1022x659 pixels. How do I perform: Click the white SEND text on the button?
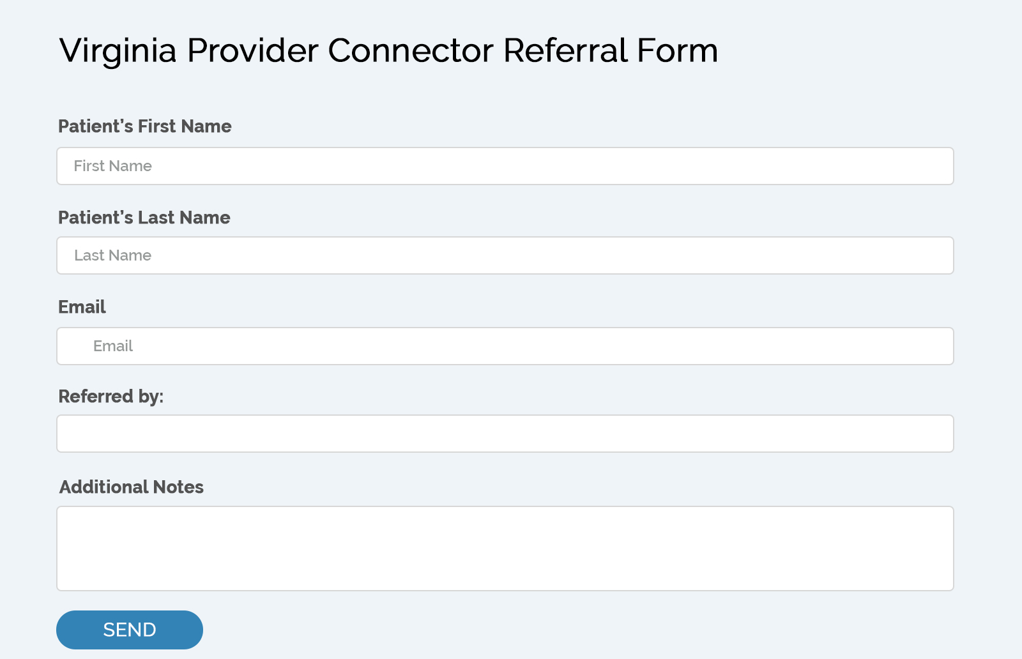[x=130, y=630]
